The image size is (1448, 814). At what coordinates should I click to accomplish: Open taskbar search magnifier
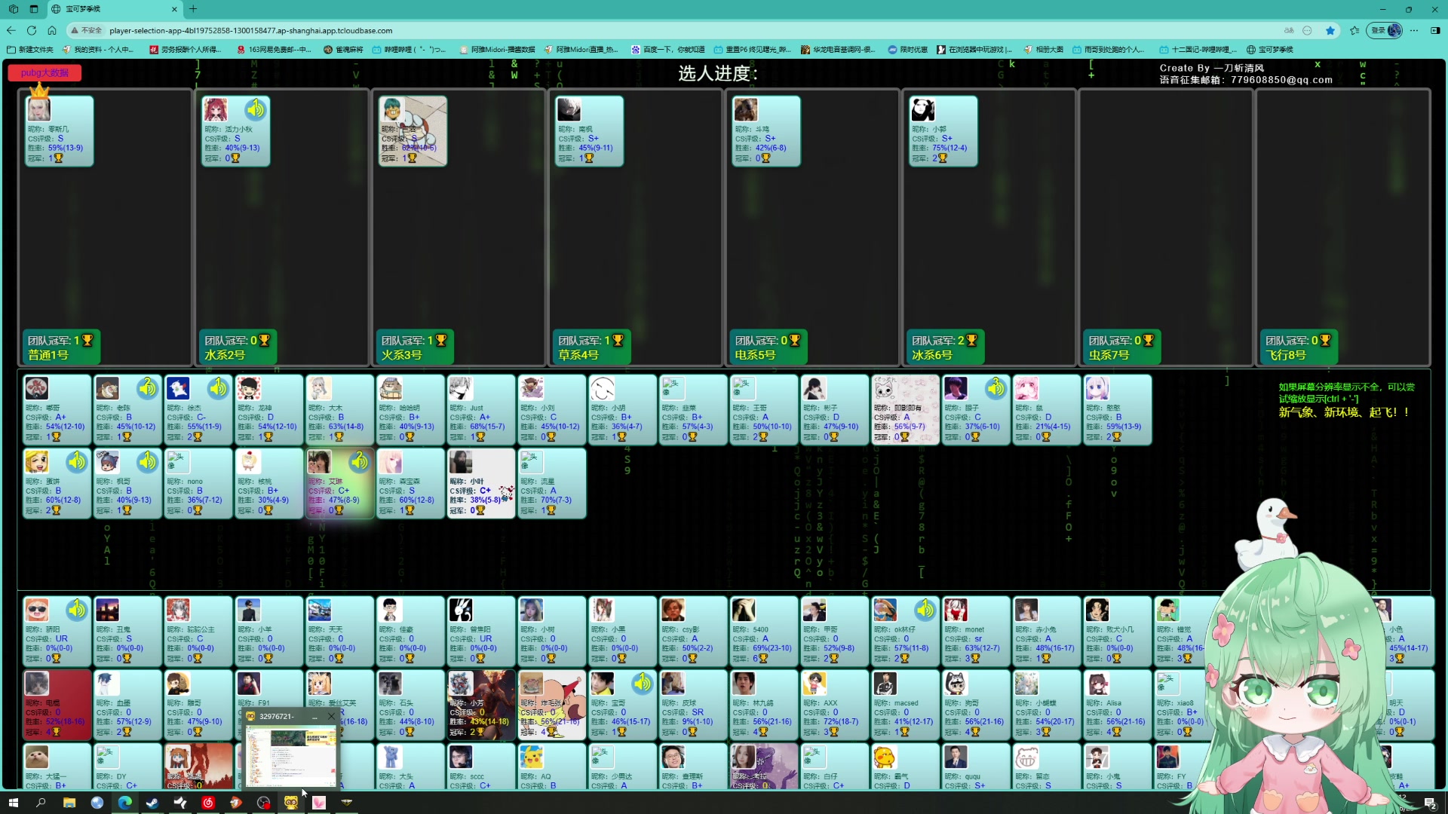point(41,803)
